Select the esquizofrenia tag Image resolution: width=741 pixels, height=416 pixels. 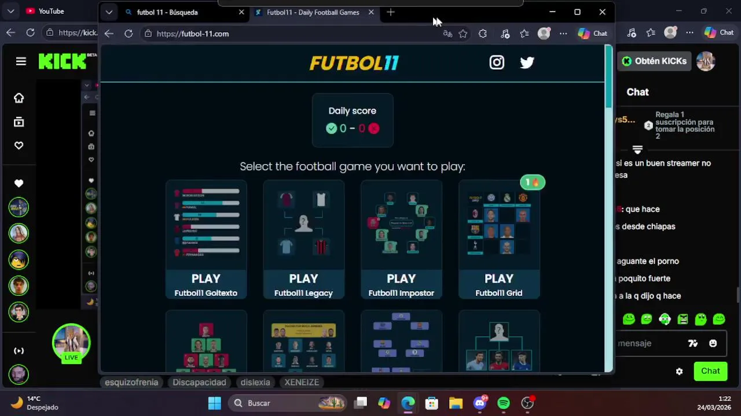pyautogui.click(x=131, y=382)
